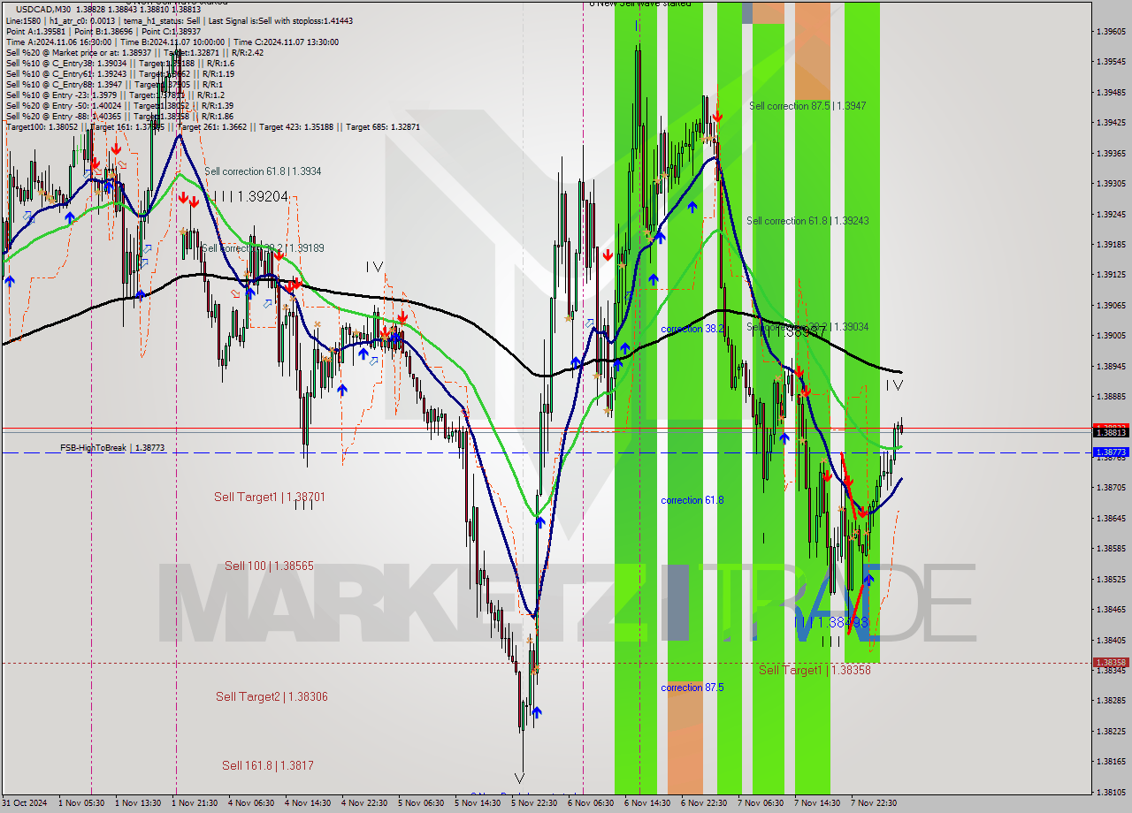This screenshot has width=1132, height=813.
Task: Click the '31 Oct 2024' time axis label
Action: [x=26, y=803]
